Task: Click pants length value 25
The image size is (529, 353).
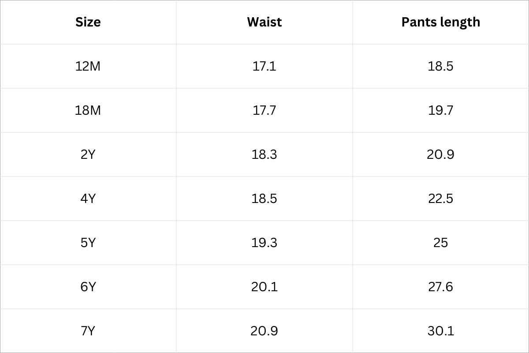Action: 441,243
